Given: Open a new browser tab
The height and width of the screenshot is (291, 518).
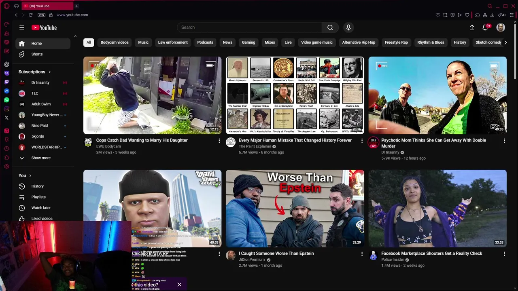Looking at the screenshot, I should tap(76, 6).
